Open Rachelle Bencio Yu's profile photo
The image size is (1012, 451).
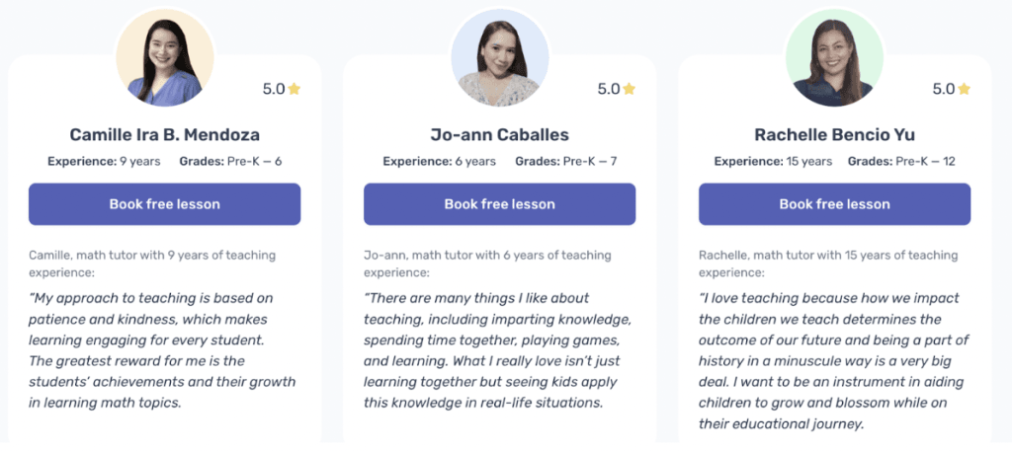(834, 58)
